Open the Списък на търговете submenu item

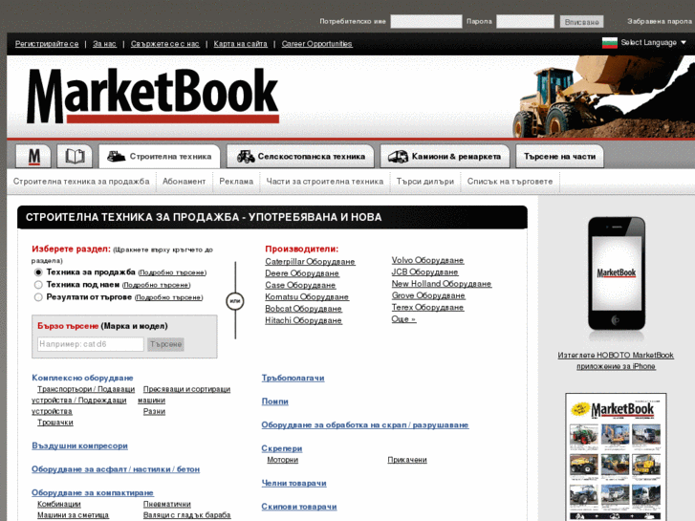[x=510, y=182]
